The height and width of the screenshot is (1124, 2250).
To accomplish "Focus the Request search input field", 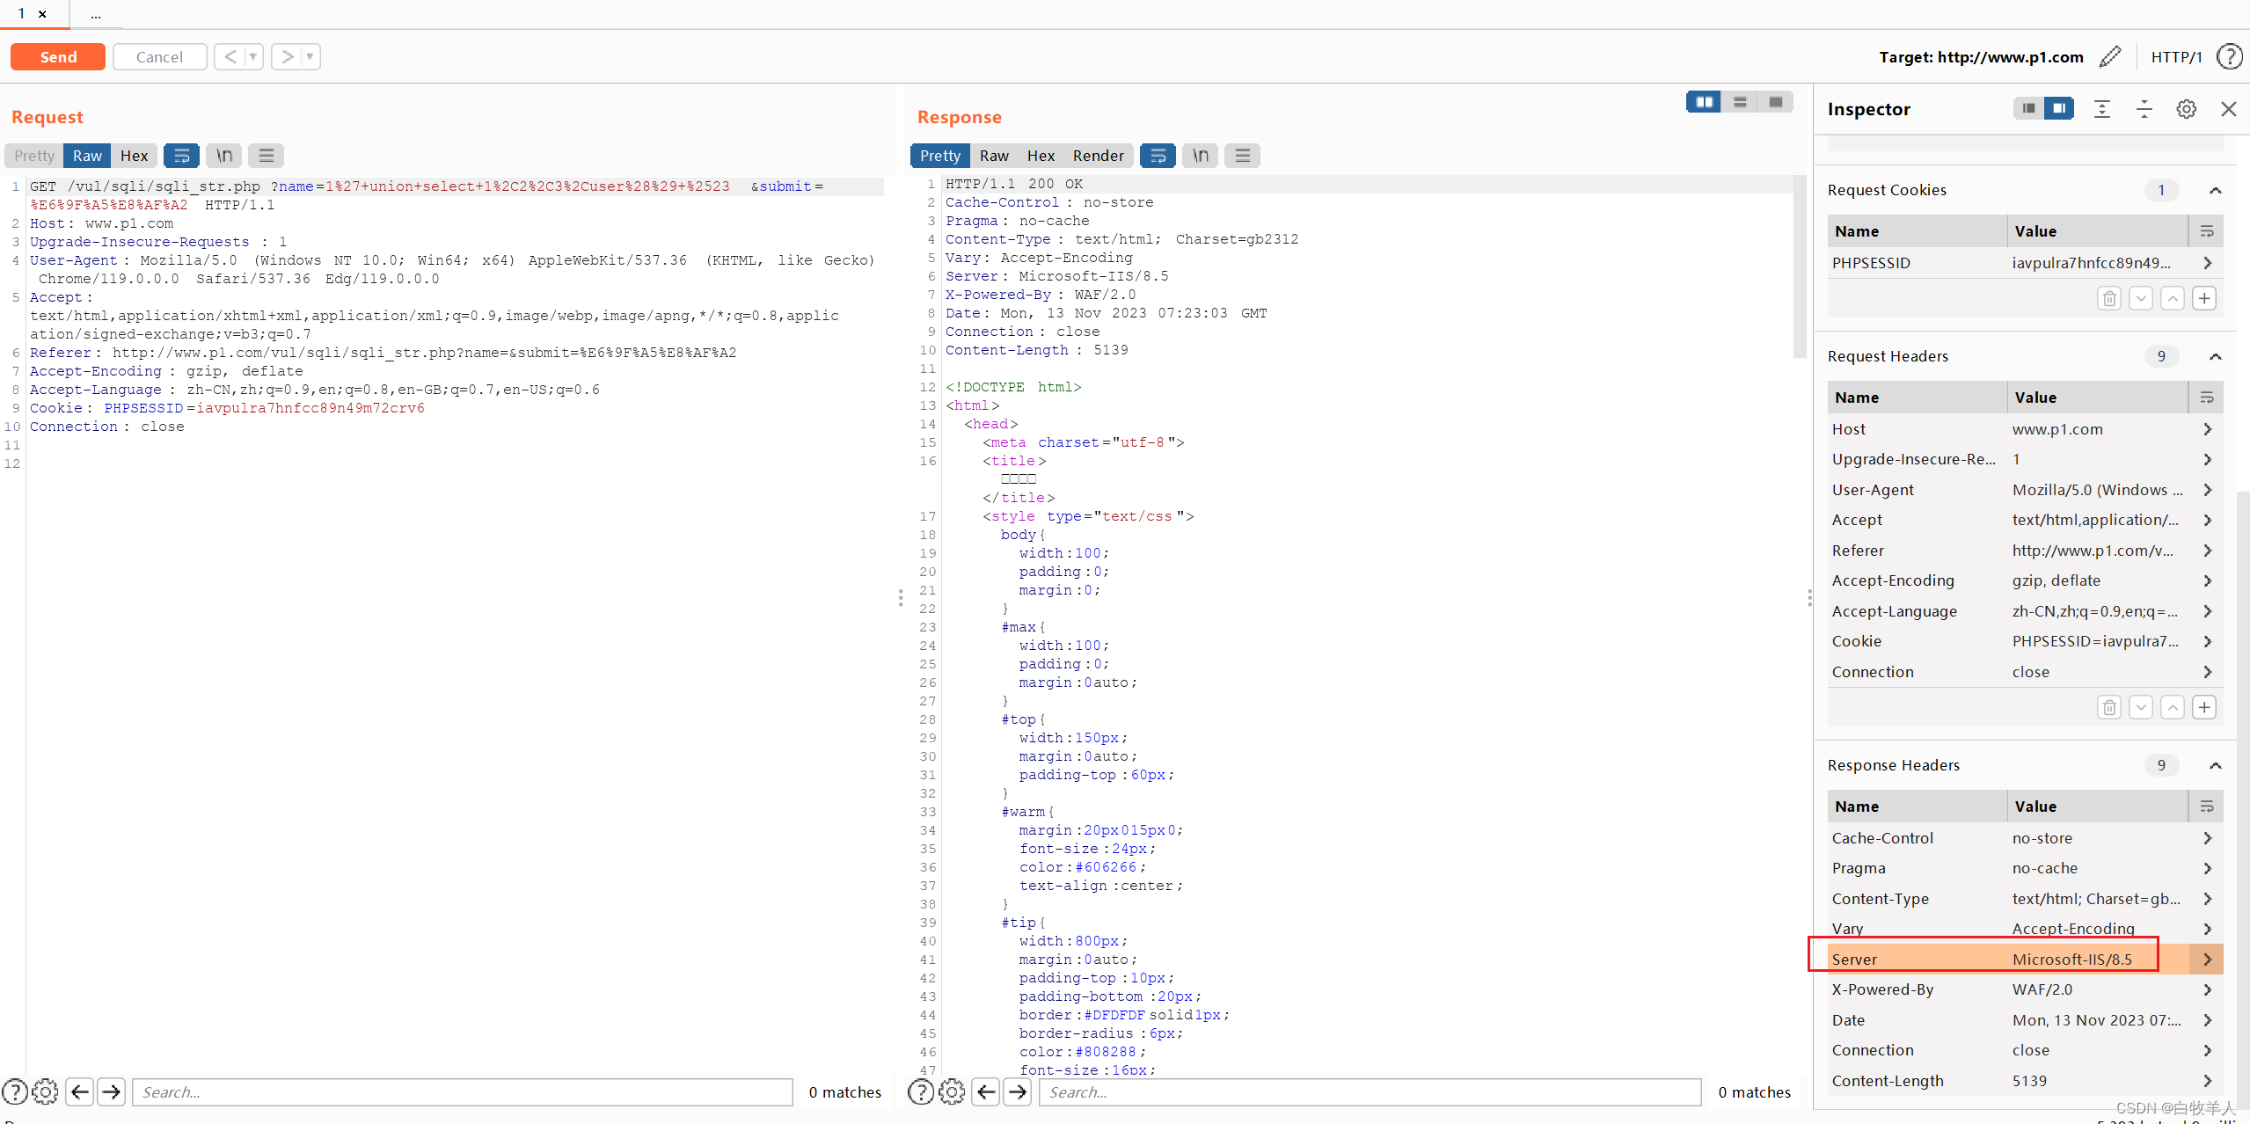I will (x=462, y=1091).
